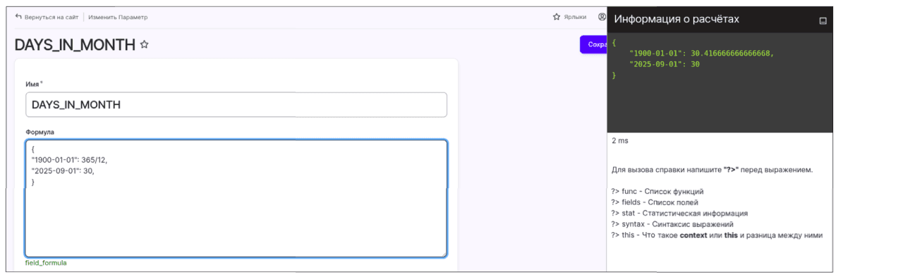Select the "?> func - Список функций" help line

coord(657,191)
